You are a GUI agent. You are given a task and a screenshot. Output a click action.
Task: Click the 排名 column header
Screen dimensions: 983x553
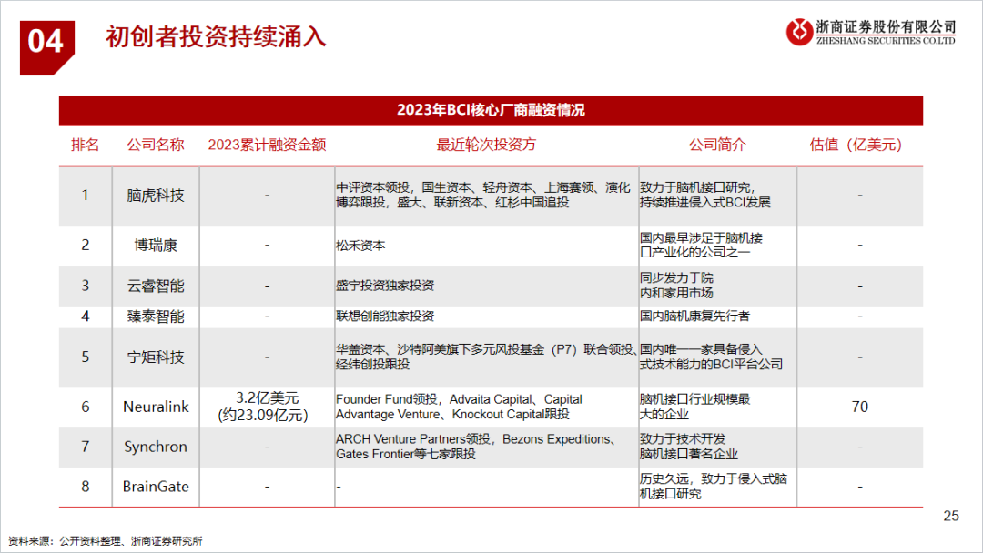(86, 145)
